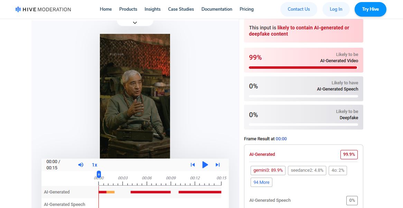Select the gemini3: 89.9% model tag
Image resolution: width=403 pixels, height=208 pixels.
(268, 170)
